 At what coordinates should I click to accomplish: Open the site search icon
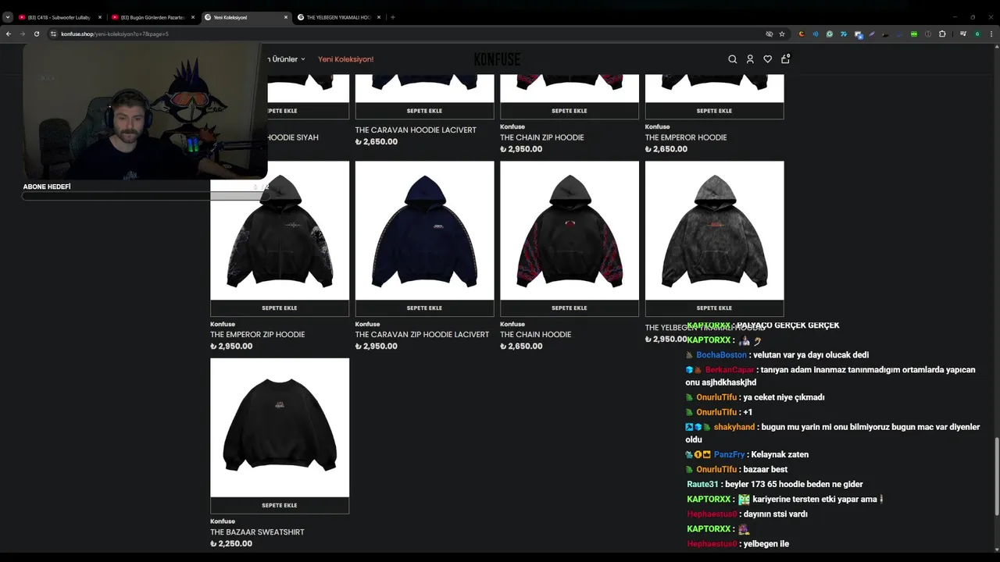coord(732,59)
